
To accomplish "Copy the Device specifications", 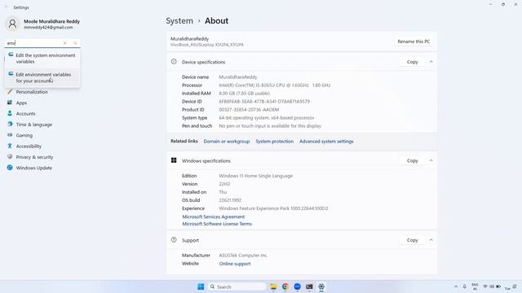I will point(412,62).
